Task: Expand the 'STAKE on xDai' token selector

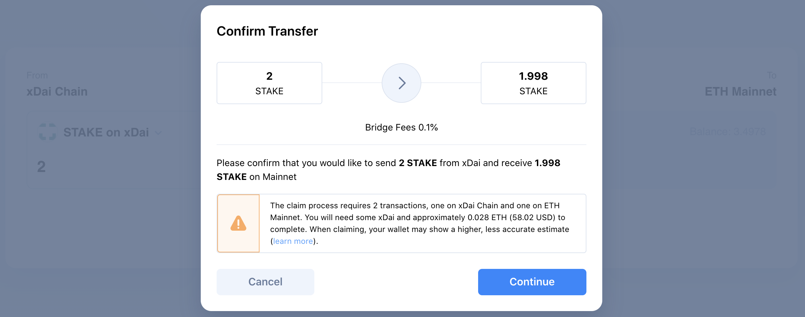Action: 106,132
